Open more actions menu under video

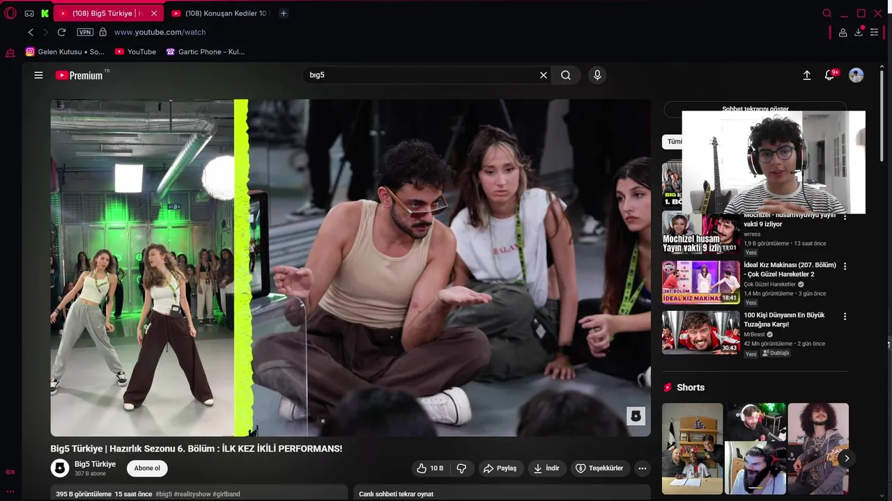pyautogui.click(x=643, y=468)
